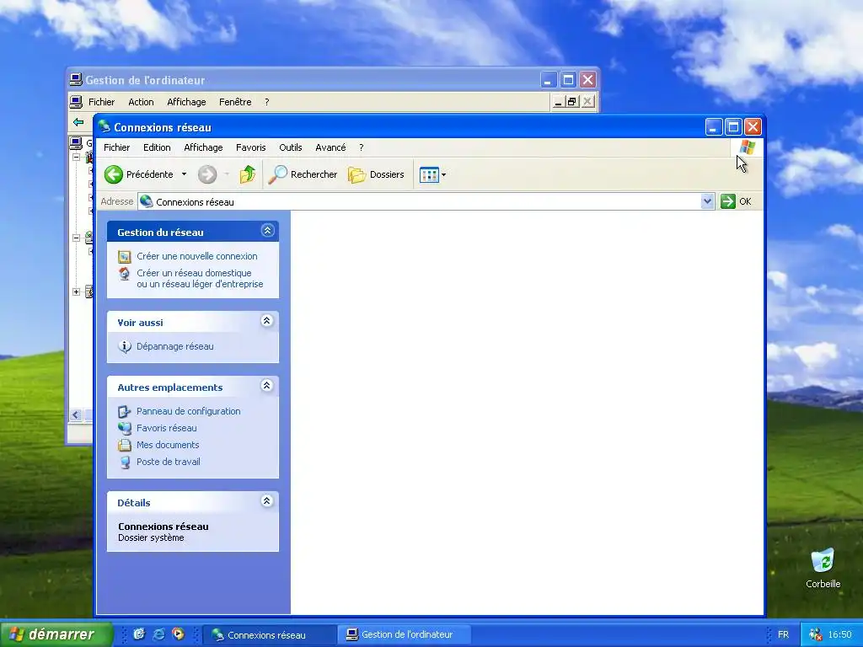Expand the bottom collapsed tree node in Gestion de l'ordinateur
The width and height of the screenshot is (863, 647).
[x=77, y=292]
